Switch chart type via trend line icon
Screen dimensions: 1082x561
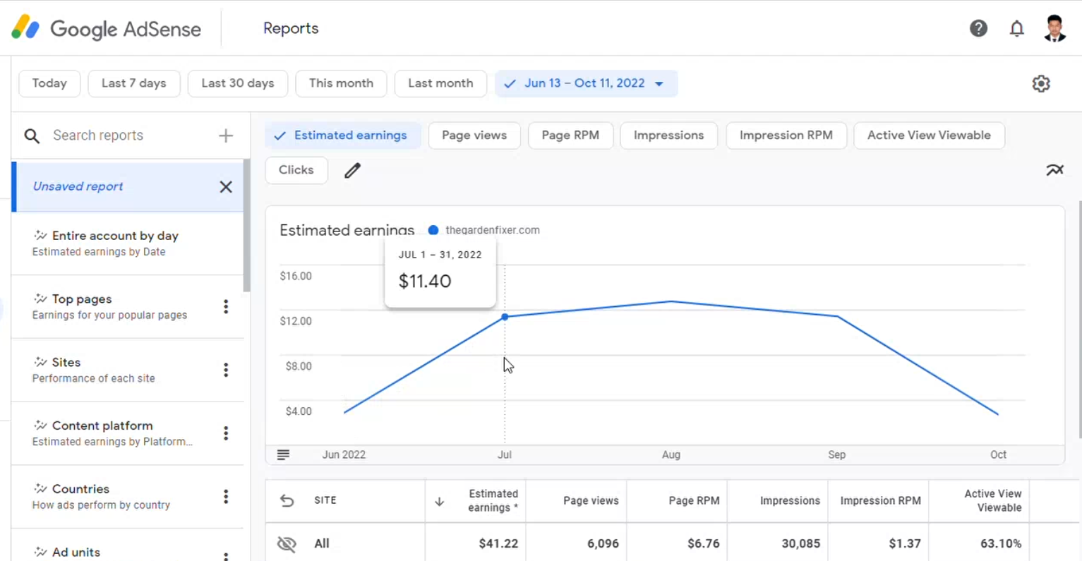pos(1054,170)
